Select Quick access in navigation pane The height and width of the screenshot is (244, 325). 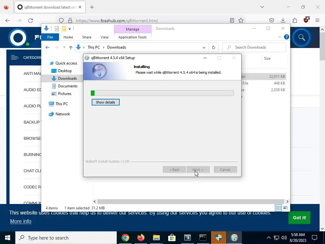[63, 63]
